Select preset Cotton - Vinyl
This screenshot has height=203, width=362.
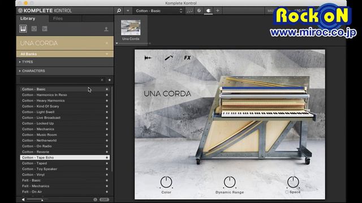click(65, 175)
